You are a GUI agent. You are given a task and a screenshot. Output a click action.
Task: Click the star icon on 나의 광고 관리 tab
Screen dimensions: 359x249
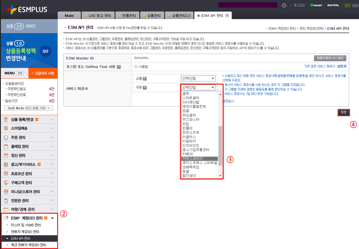(86, 16)
